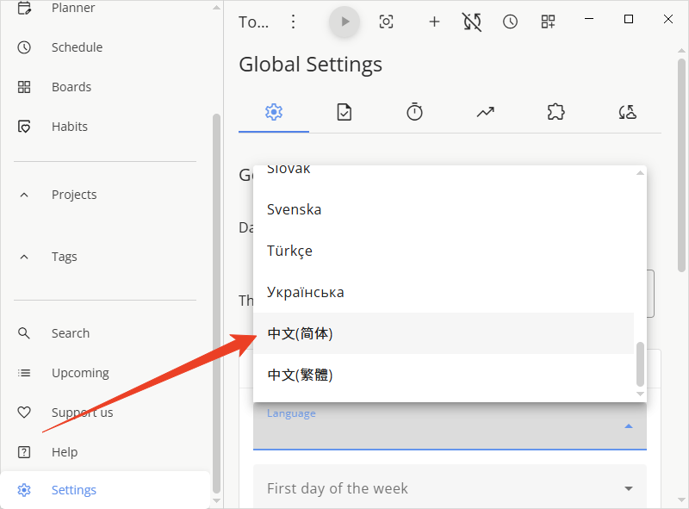689x509 pixels.
Task: Click the Search magnifier icon
Action: 24,333
